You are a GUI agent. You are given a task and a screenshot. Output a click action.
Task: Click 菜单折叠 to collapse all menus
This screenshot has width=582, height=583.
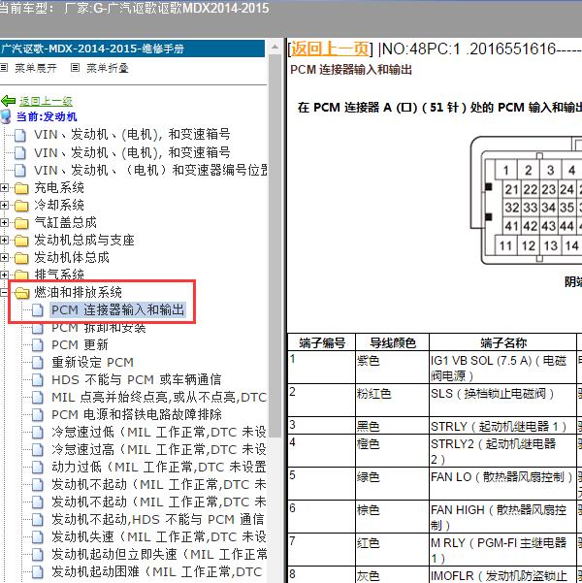click(x=108, y=68)
